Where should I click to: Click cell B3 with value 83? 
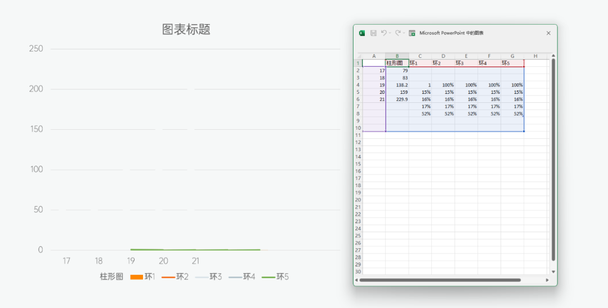[x=397, y=78]
